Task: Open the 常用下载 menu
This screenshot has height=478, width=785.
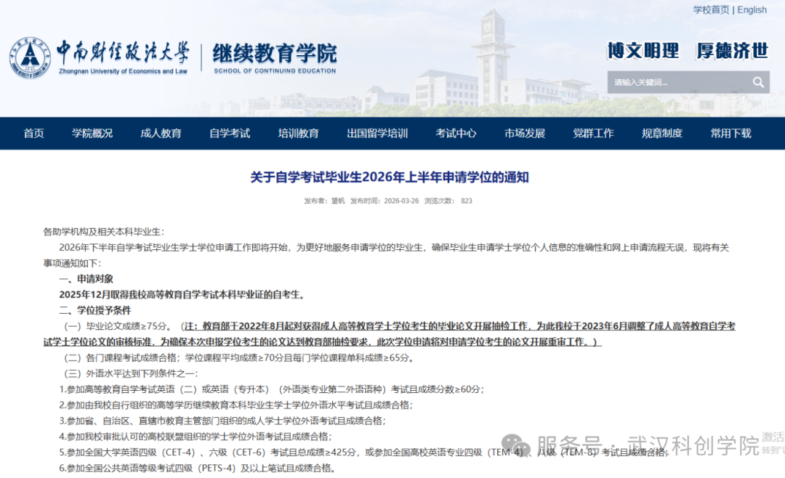Action: pos(730,134)
